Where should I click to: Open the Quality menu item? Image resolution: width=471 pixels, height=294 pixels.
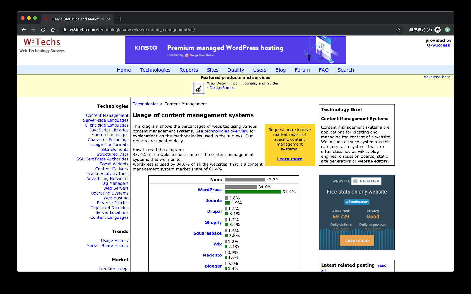[236, 70]
